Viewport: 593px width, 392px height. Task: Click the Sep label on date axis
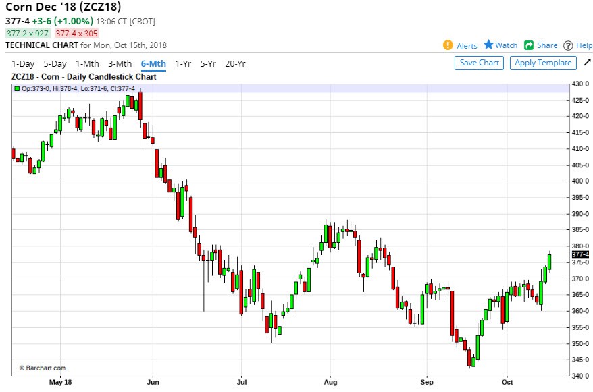tap(427, 382)
